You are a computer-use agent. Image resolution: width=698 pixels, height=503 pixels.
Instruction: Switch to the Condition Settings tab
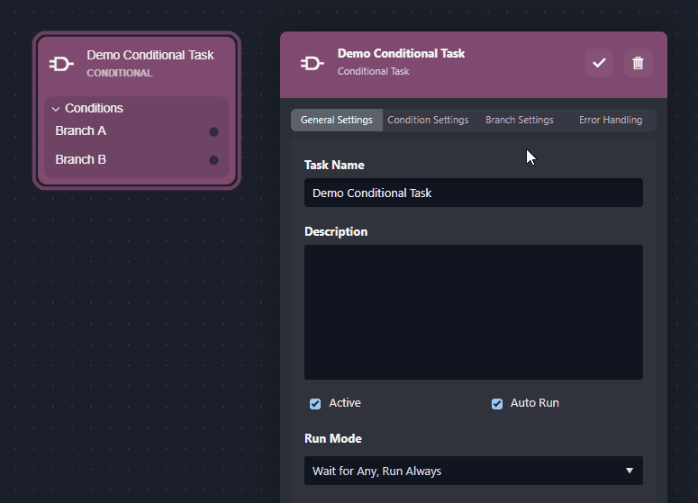[428, 120]
